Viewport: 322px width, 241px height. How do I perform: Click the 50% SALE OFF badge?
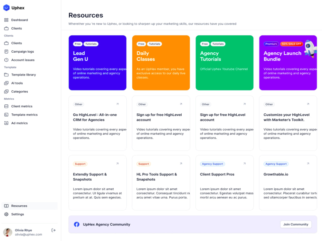(291, 44)
